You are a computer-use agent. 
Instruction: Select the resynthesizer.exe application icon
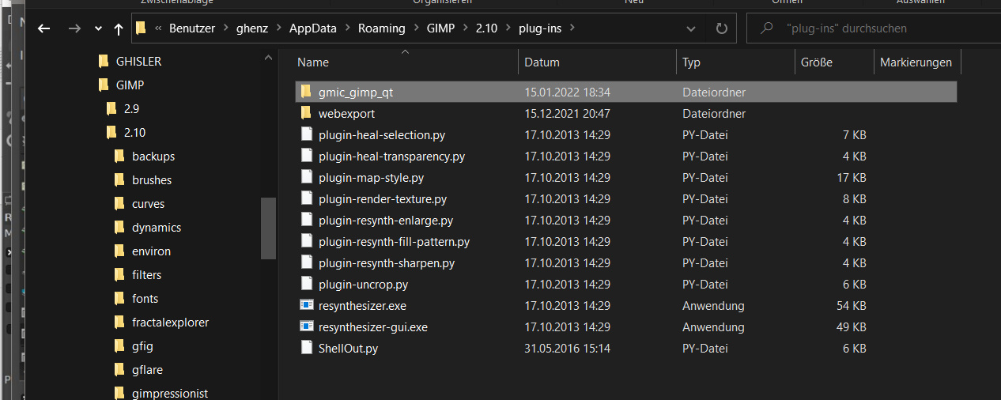(307, 305)
